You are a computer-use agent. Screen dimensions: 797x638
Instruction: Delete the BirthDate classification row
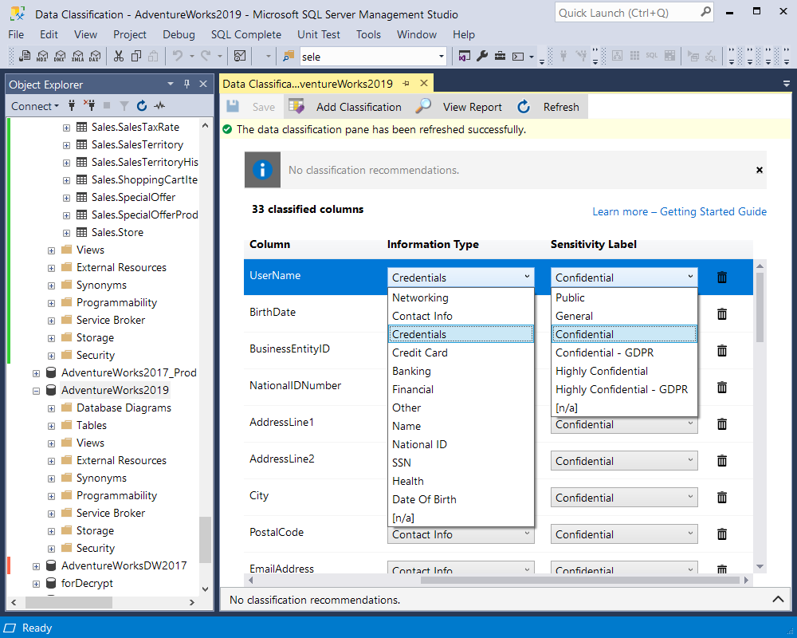722,314
